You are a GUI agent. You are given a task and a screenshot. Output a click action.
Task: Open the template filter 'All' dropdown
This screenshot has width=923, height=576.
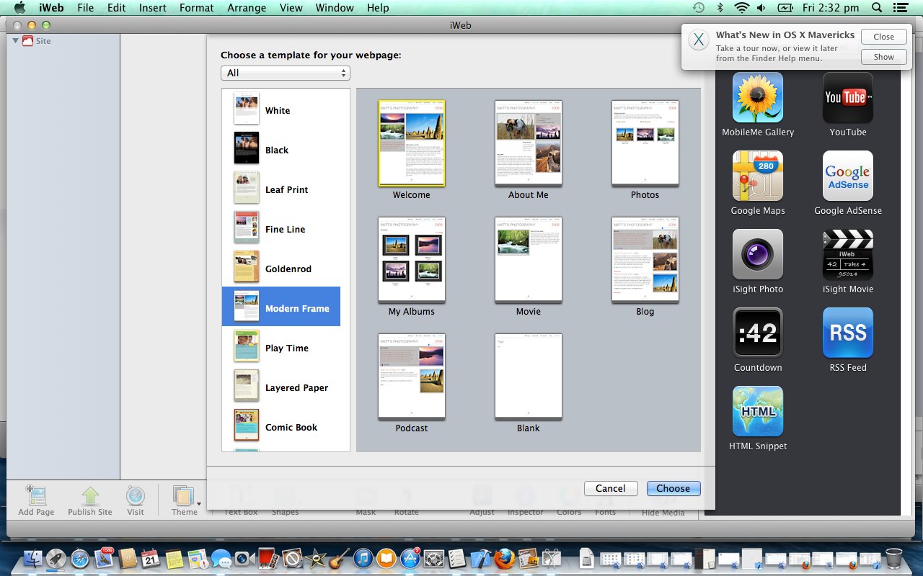point(286,73)
